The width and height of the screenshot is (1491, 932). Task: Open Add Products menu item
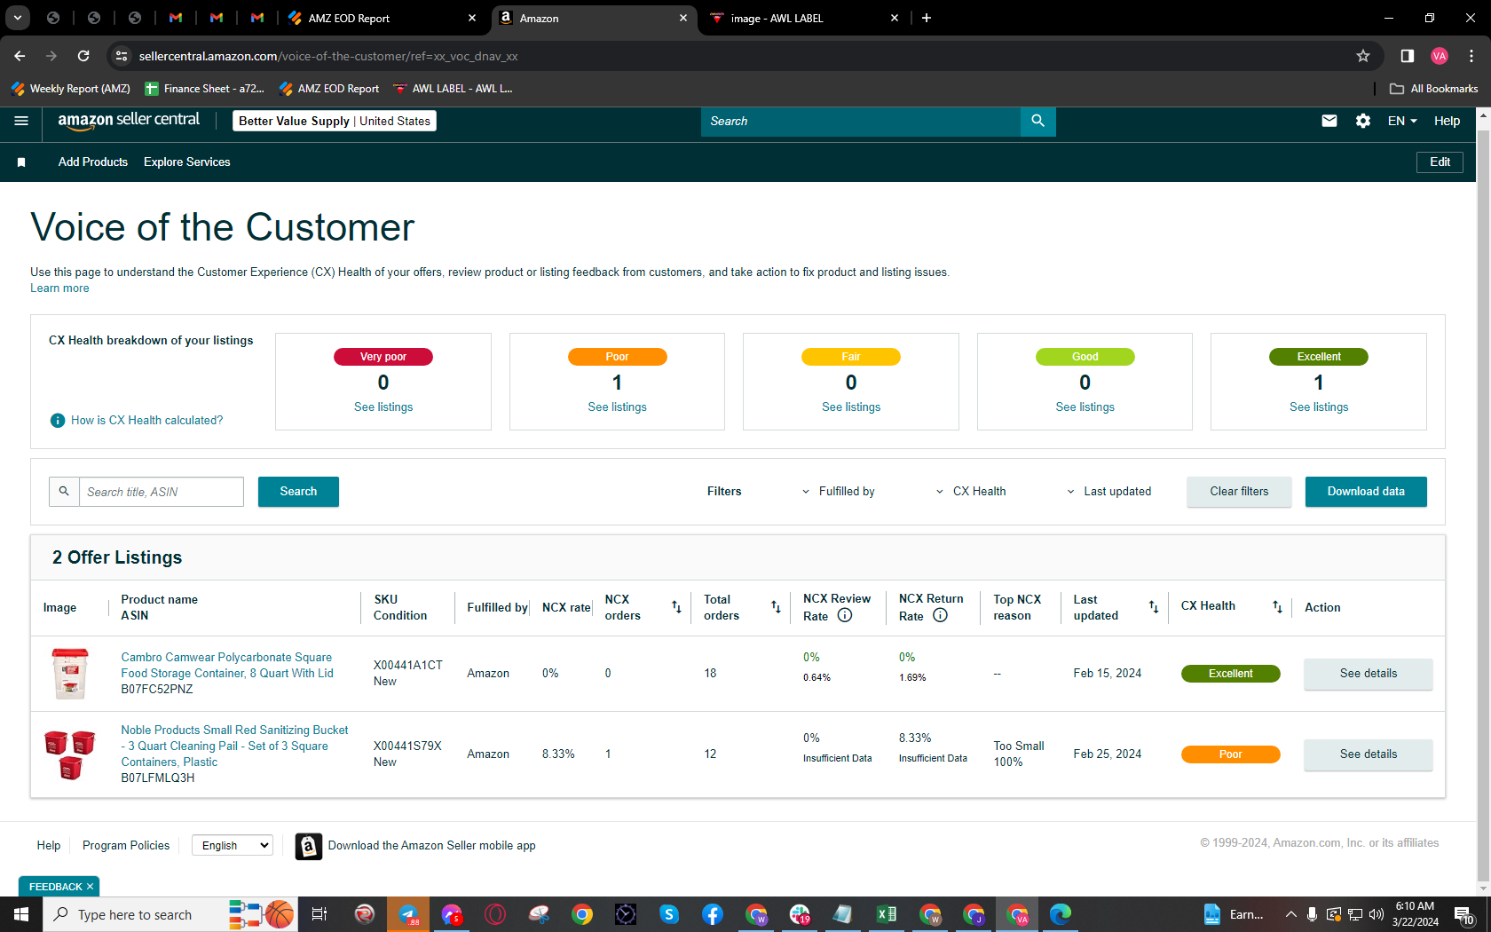(93, 162)
